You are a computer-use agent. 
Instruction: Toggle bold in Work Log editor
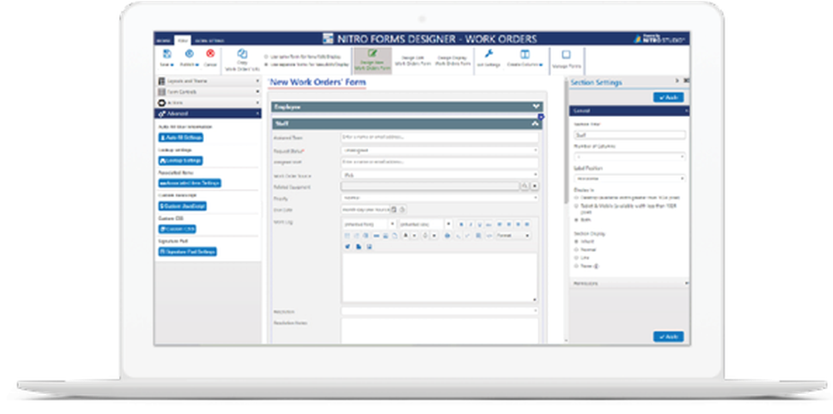(461, 224)
